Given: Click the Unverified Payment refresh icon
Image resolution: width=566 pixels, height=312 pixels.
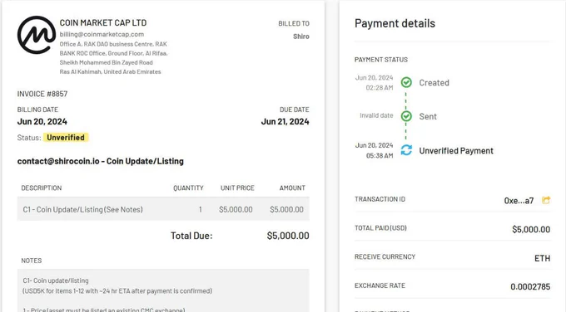Looking at the screenshot, I should pos(406,150).
